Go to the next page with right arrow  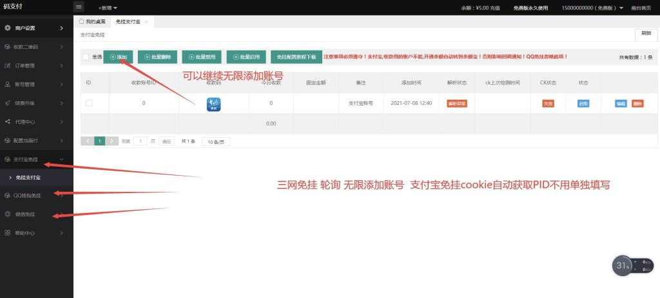(112, 141)
